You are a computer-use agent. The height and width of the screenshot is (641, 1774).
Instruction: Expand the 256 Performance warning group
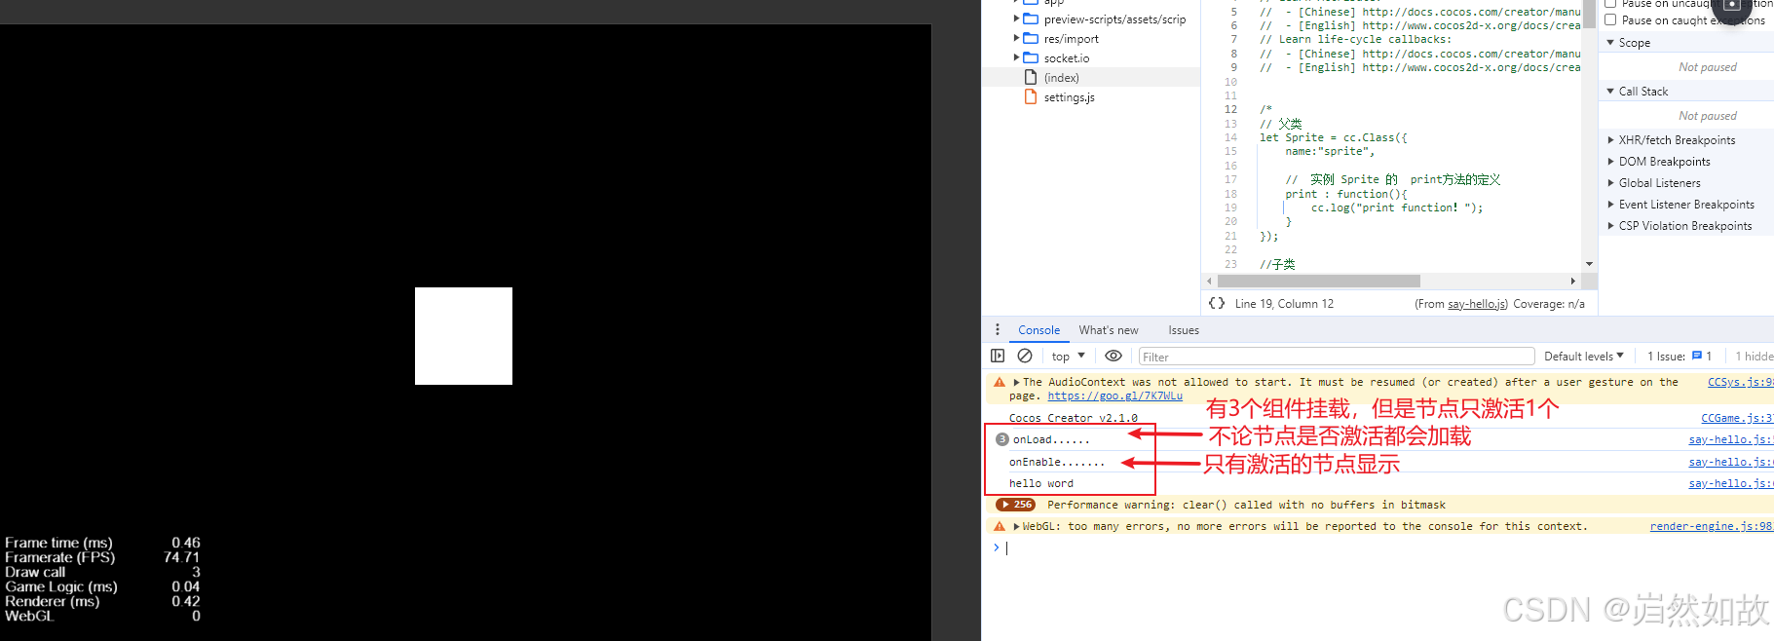(x=1015, y=505)
